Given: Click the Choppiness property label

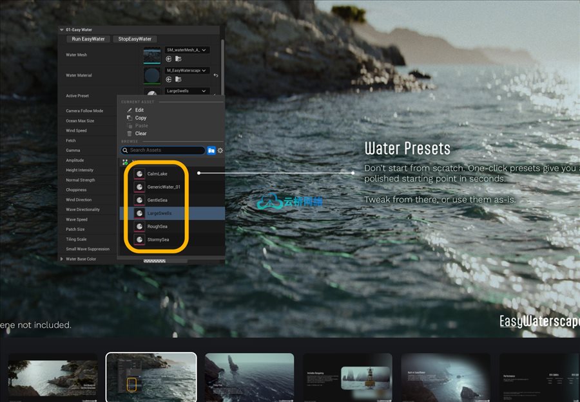Looking at the screenshot, I should click(76, 190).
